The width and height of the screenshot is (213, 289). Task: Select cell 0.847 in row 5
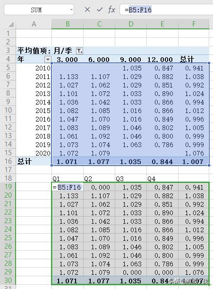pyautogui.click(x=162, y=68)
